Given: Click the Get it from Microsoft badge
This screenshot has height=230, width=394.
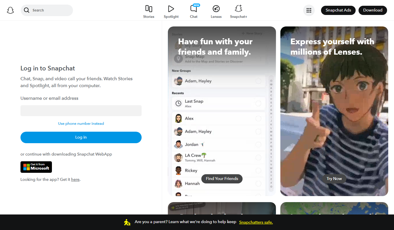Looking at the screenshot, I should coord(36,167).
